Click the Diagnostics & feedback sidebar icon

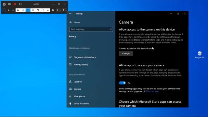(70, 57)
